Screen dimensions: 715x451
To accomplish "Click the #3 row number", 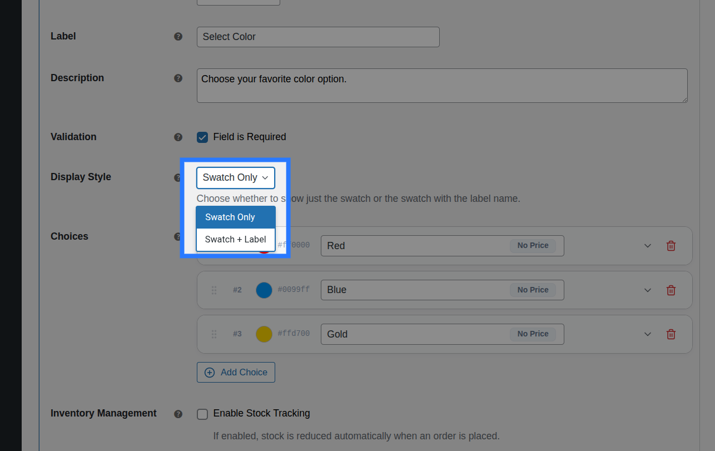I will [237, 334].
